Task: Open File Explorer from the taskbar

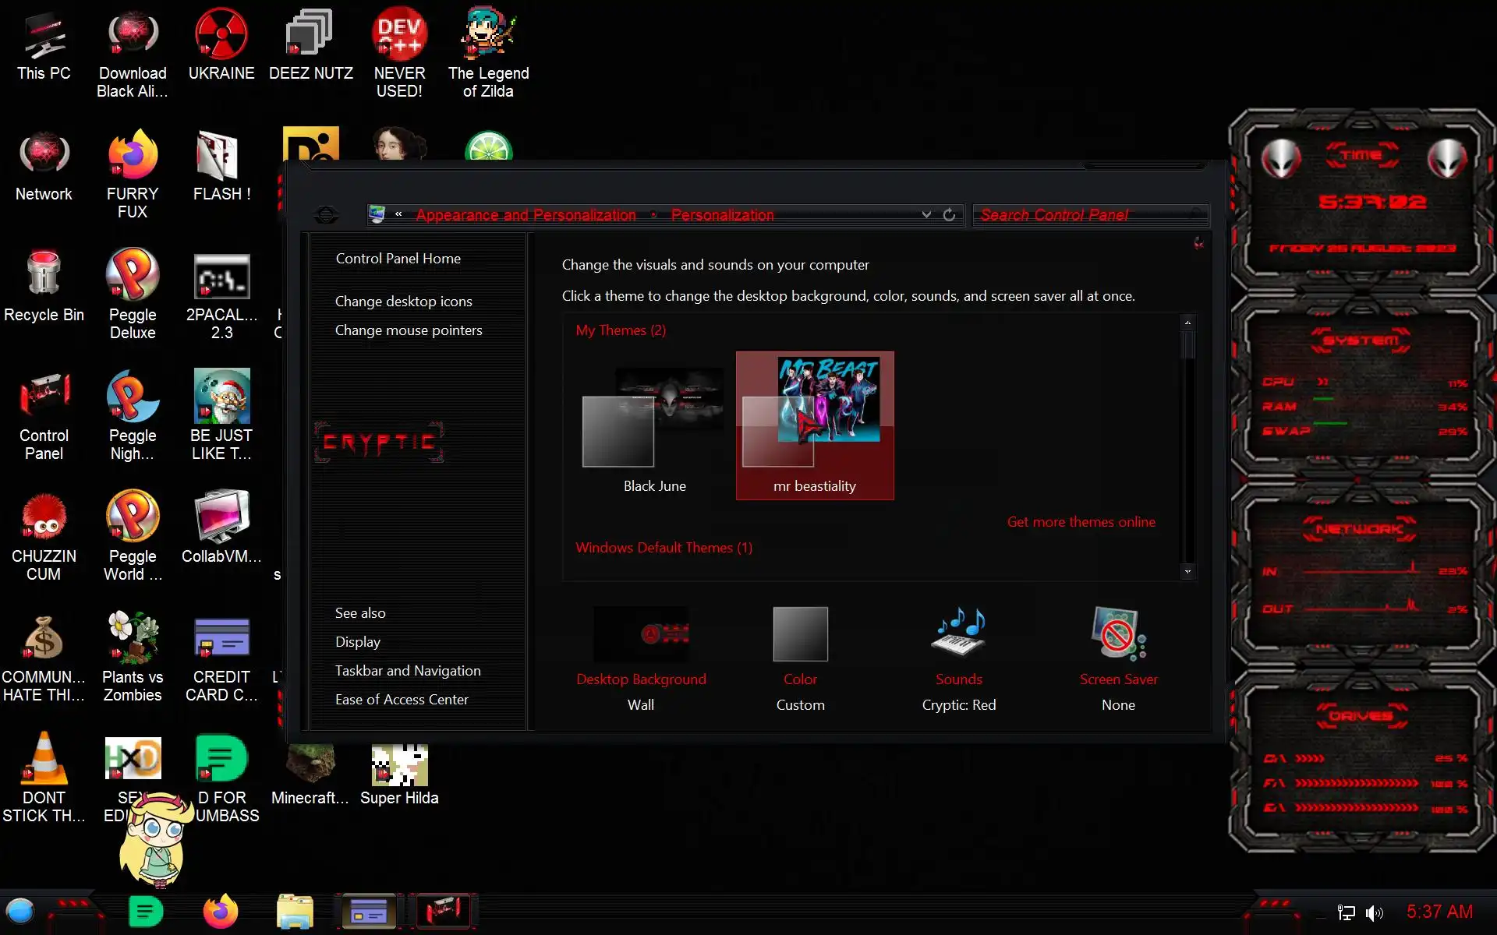Action: click(295, 912)
